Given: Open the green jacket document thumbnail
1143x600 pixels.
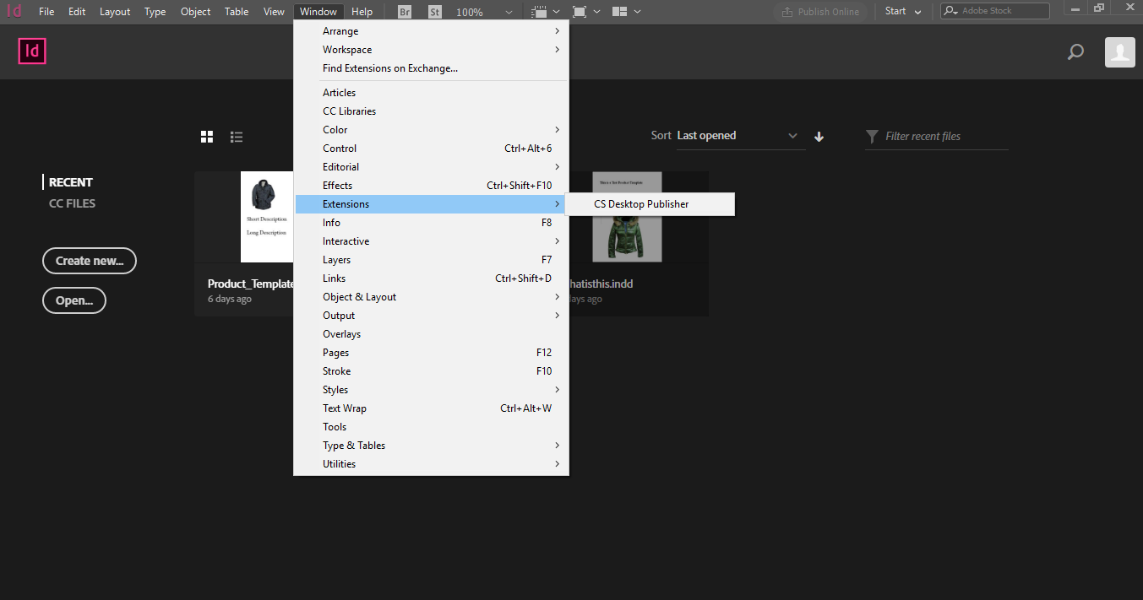Looking at the screenshot, I should 626,217.
